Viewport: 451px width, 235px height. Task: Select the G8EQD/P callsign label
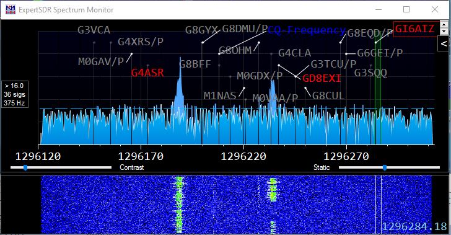370,33
